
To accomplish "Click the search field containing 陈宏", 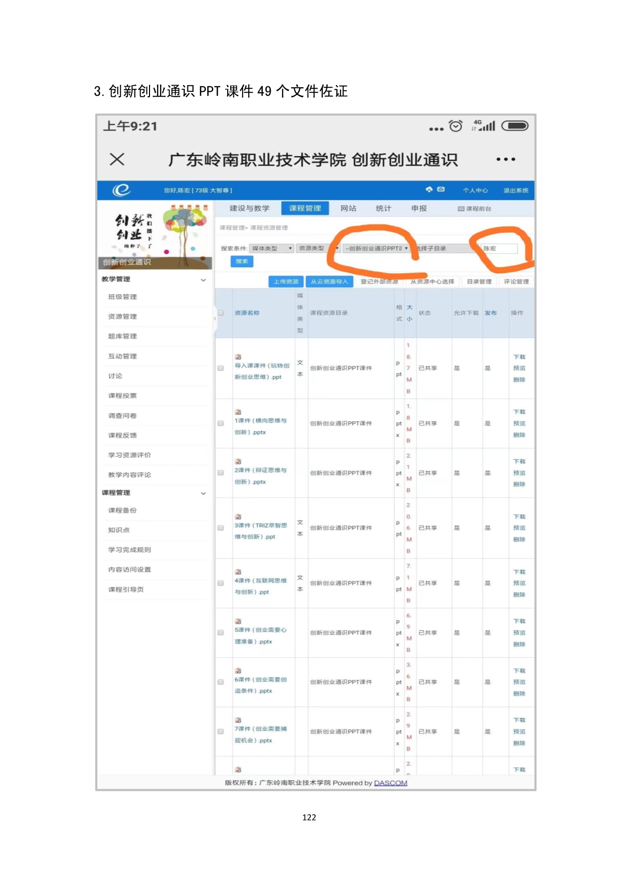I will tap(499, 248).
